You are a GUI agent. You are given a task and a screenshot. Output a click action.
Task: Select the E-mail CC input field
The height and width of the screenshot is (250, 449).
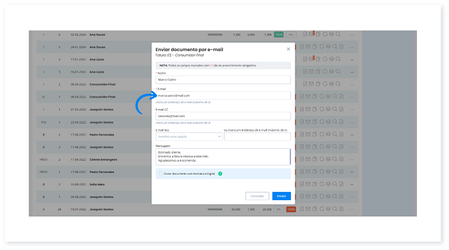[x=223, y=116]
